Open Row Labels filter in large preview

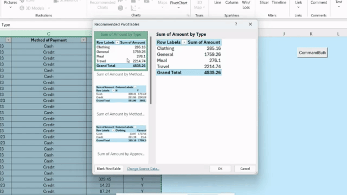184,42
